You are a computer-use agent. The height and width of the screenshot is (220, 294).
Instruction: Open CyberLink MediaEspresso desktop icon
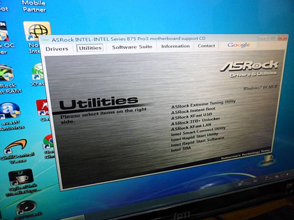pos(22,182)
